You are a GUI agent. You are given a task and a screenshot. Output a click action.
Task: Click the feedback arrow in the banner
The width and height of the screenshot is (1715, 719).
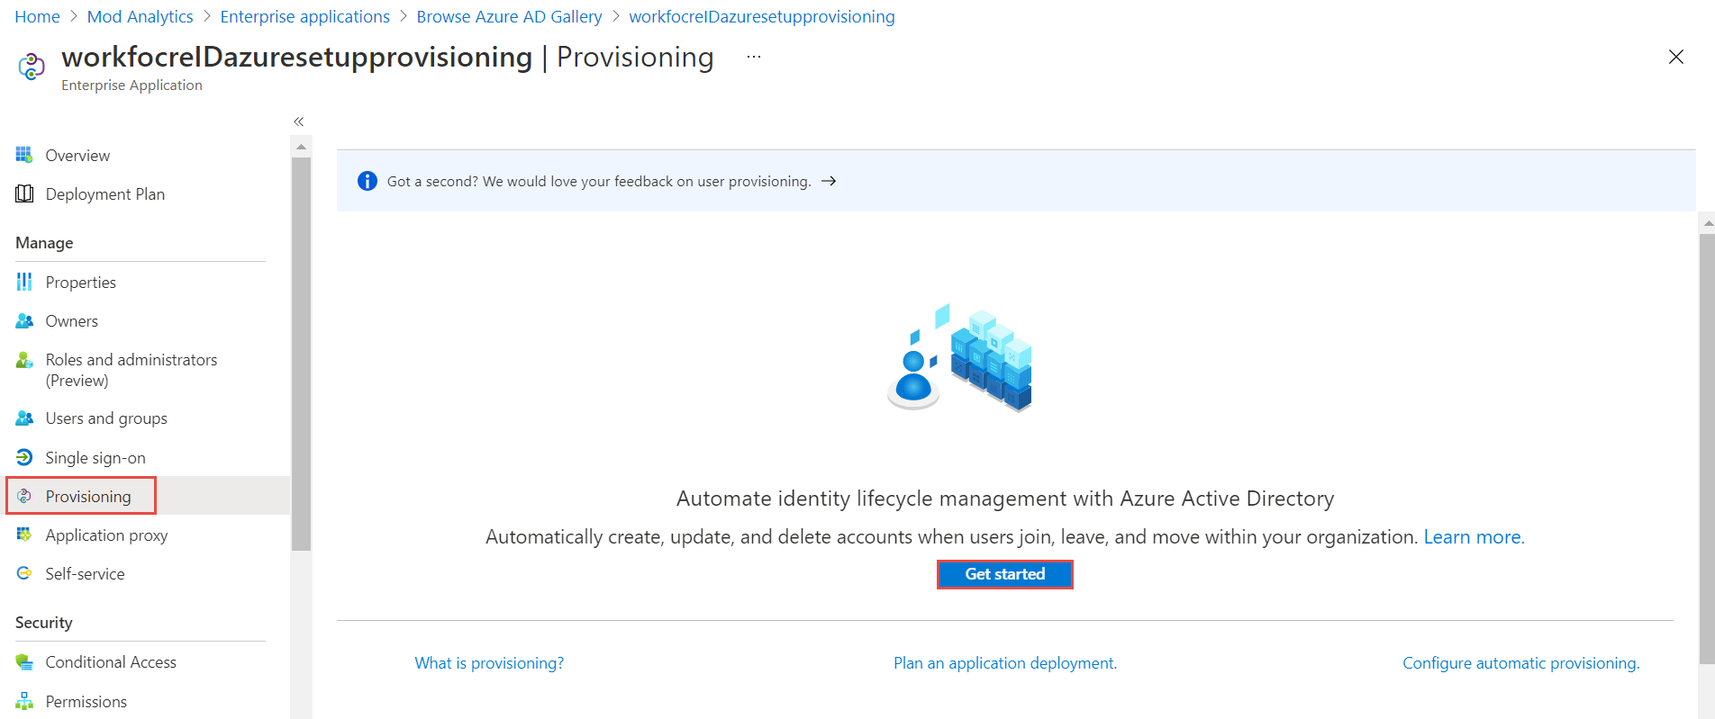829,181
